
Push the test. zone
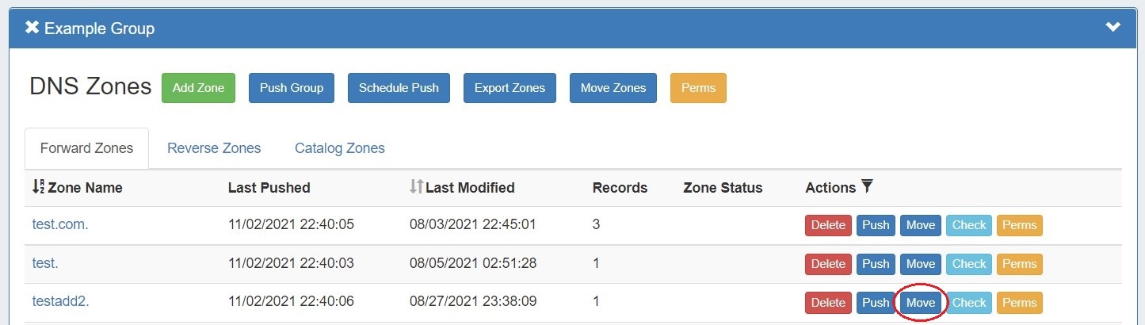pos(876,264)
